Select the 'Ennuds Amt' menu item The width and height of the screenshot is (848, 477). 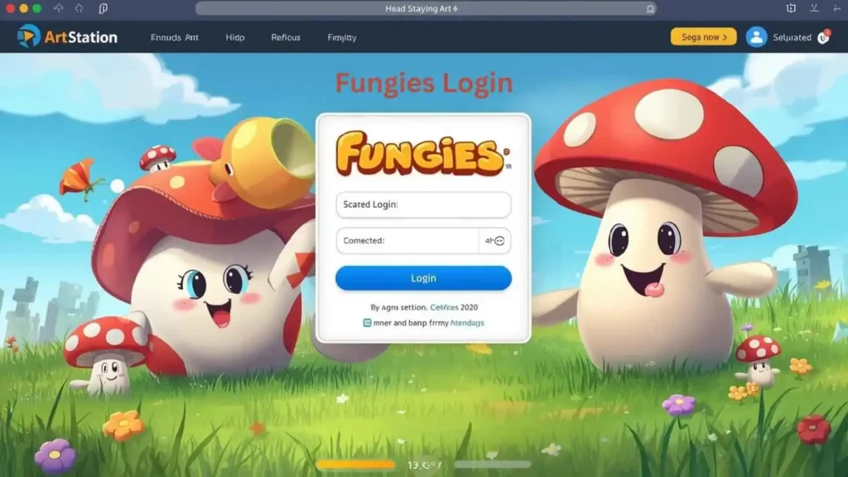(x=174, y=37)
